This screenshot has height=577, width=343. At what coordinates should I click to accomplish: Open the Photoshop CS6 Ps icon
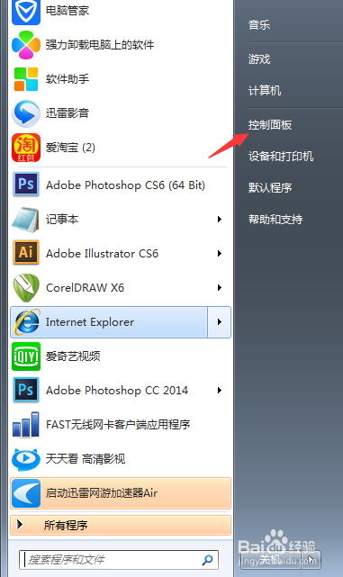click(26, 185)
